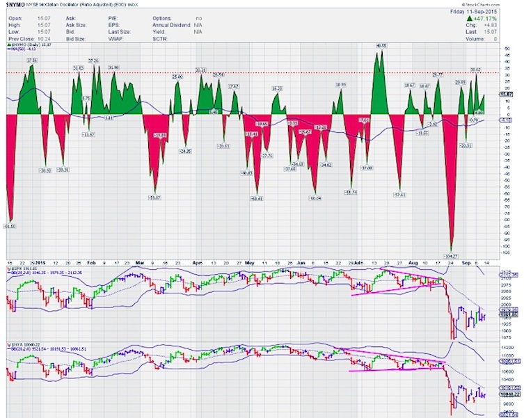Image resolution: width=524 pixels, height=418 pixels.
Task: Click the 'Chg:' value +4.83
Action: tap(491, 25)
